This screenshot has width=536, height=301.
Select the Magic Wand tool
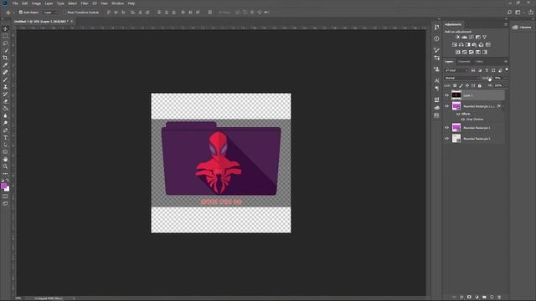click(x=5, y=50)
